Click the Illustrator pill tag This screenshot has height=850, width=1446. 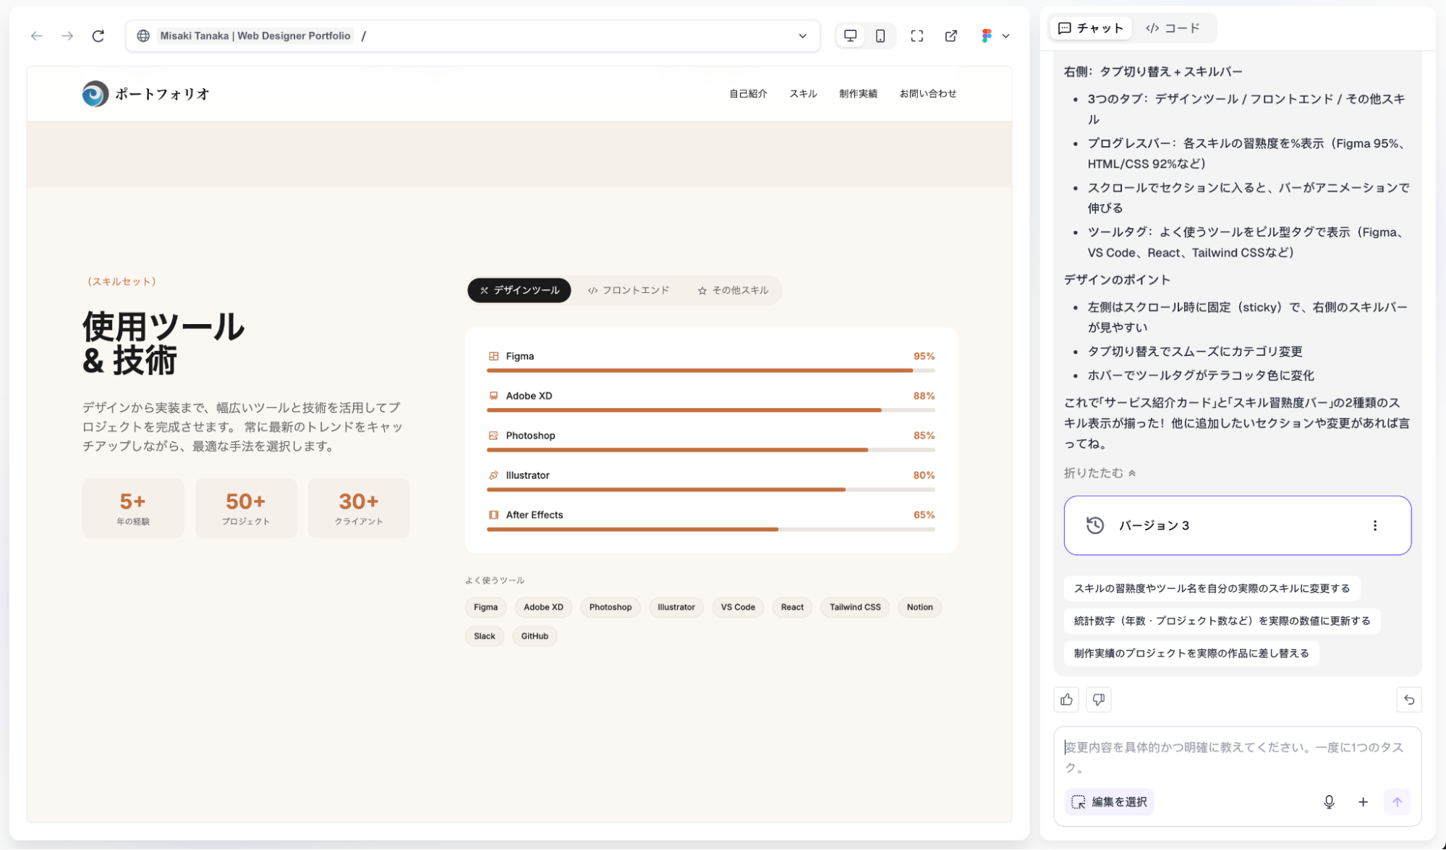point(676,607)
